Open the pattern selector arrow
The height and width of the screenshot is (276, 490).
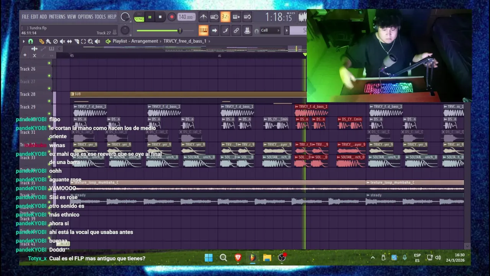[x=286, y=30]
